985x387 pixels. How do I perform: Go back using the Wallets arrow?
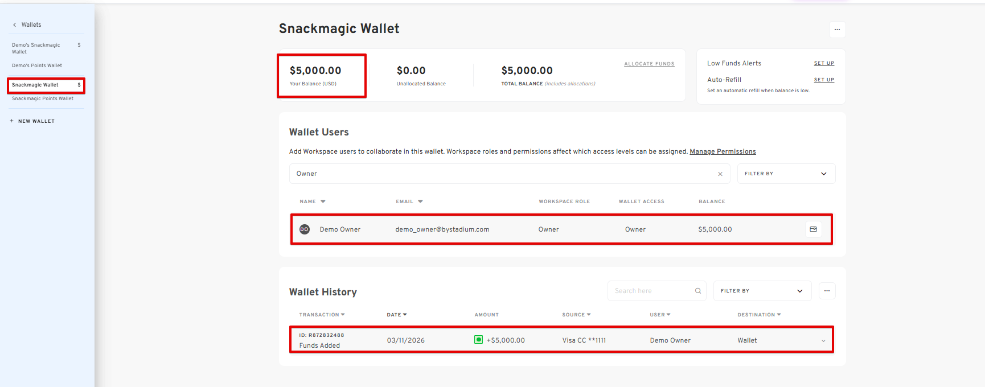pyautogui.click(x=15, y=25)
